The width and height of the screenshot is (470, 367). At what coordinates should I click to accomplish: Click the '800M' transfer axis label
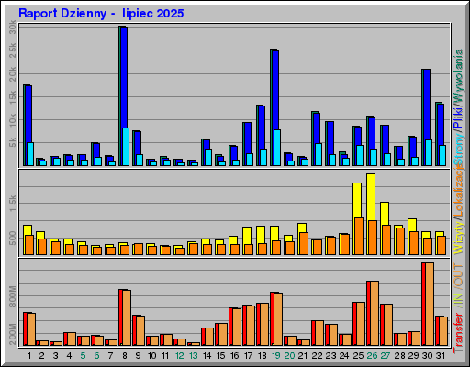point(12,296)
